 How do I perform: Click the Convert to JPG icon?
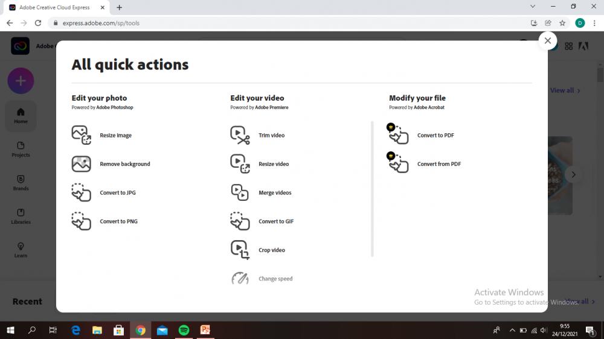(x=82, y=192)
